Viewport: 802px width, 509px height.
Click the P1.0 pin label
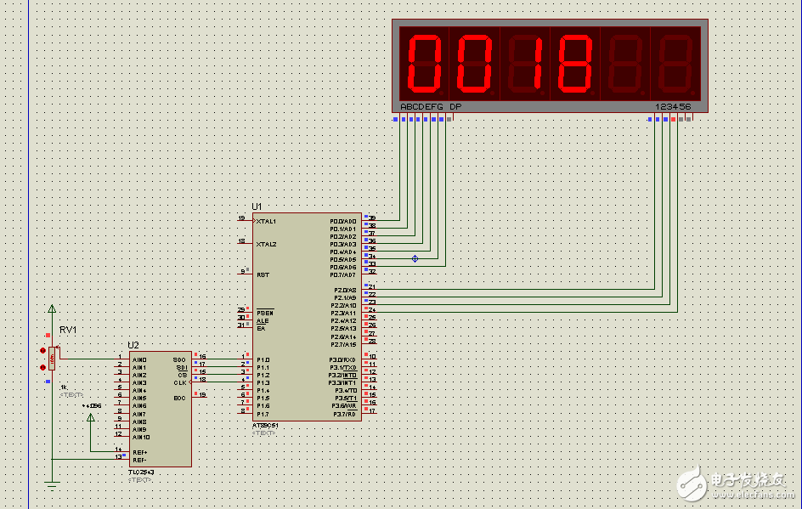(x=263, y=360)
